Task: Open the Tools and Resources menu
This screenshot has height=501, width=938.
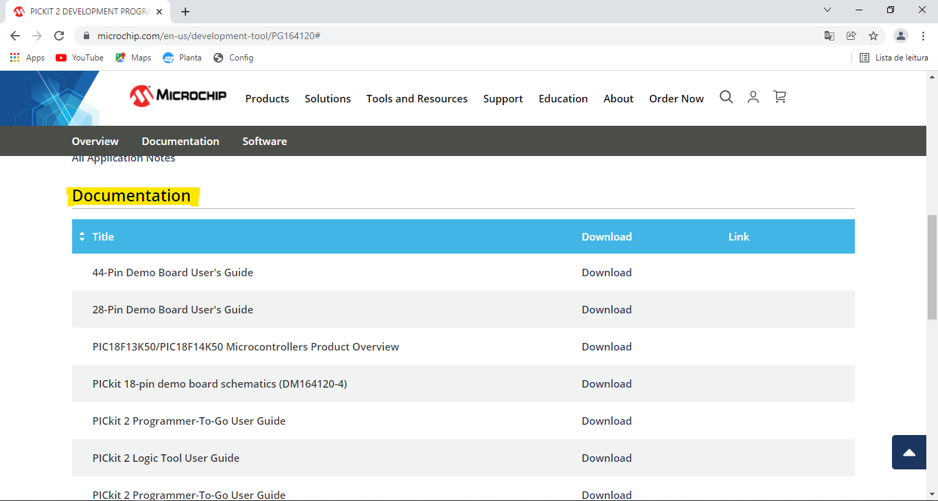Action: pos(417,99)
